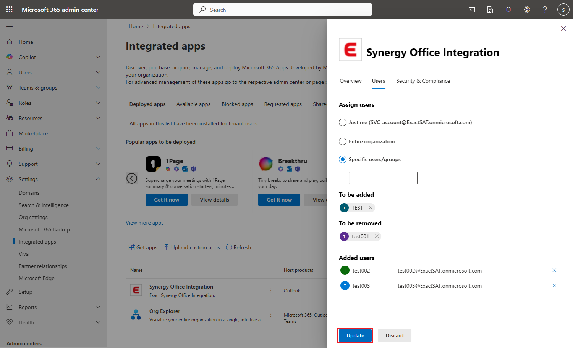Click the Update button
The height and width of the screenshot is (348, 573).
coord(355,335)
